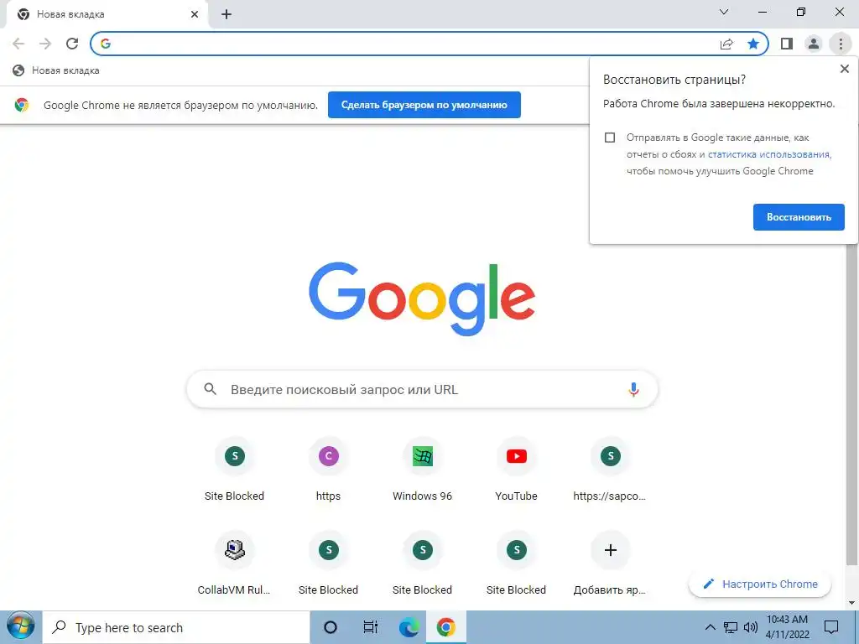The width and height of the screenshot is (859, 644).
Task: Open the CollabVM Rul... shortcut
Action: pos(235,563)
